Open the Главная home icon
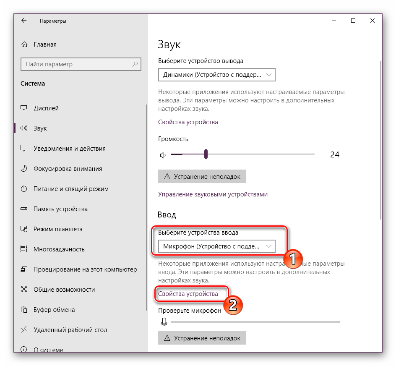The width and height of the screenshot is (396, 366). pyautogui.click(x=24, y=44)
